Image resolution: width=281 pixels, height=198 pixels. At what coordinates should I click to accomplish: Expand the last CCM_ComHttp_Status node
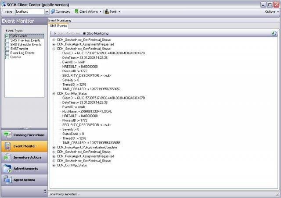[54, 165]
